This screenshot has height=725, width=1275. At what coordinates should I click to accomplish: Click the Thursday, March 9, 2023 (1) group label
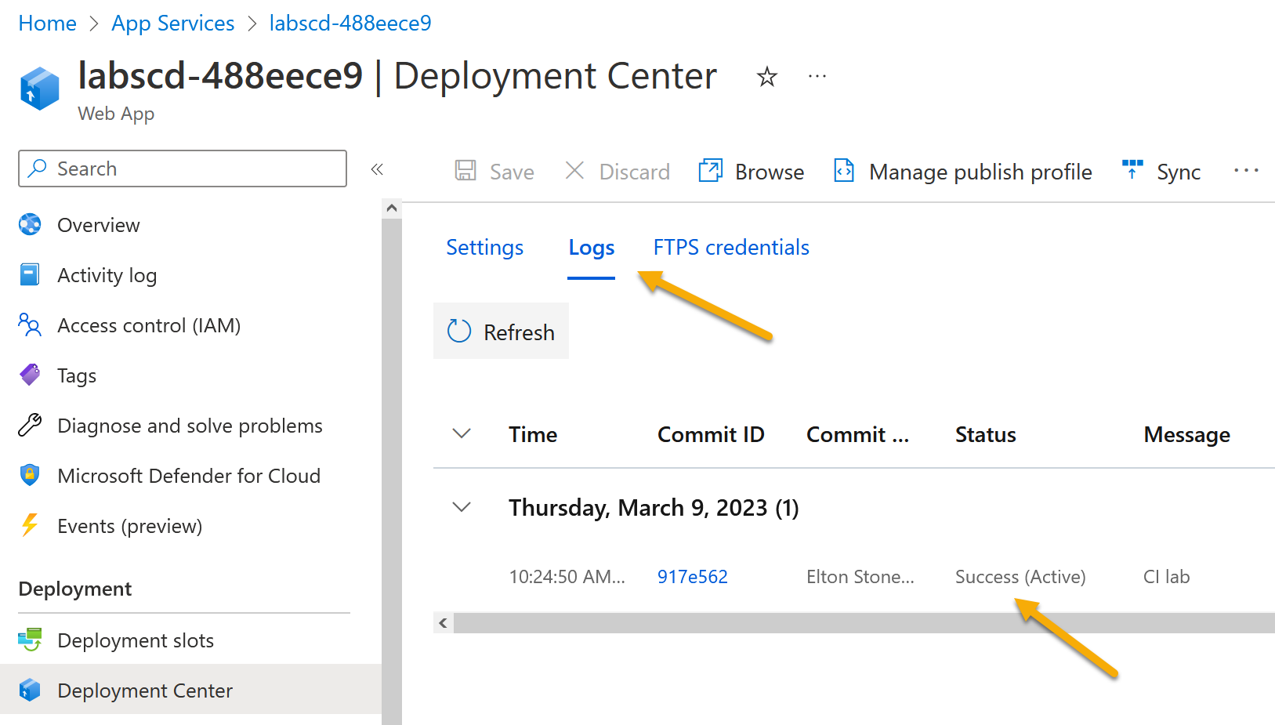(x=654, y=508)
